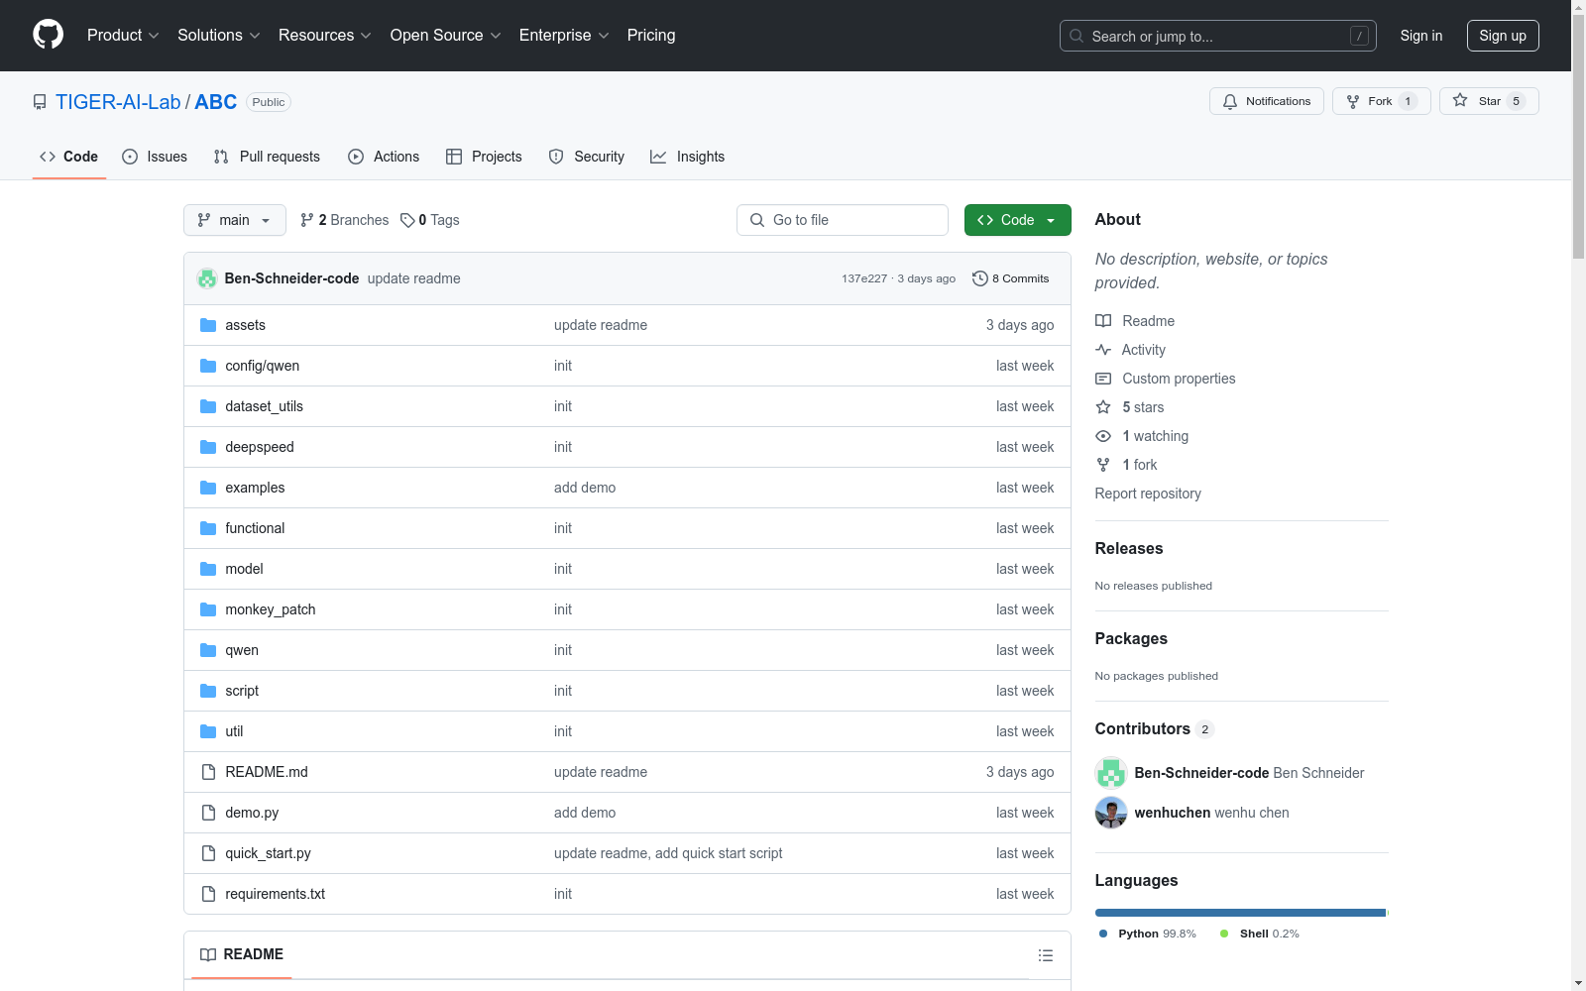Expand the Product menu
Image resolution: width=1586 pixels, height=991 pixels.
click(x=123, y=36)
